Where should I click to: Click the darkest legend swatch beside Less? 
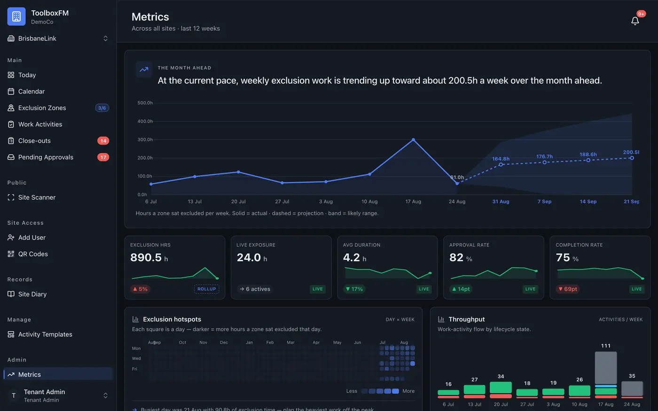tap(364, 391)
